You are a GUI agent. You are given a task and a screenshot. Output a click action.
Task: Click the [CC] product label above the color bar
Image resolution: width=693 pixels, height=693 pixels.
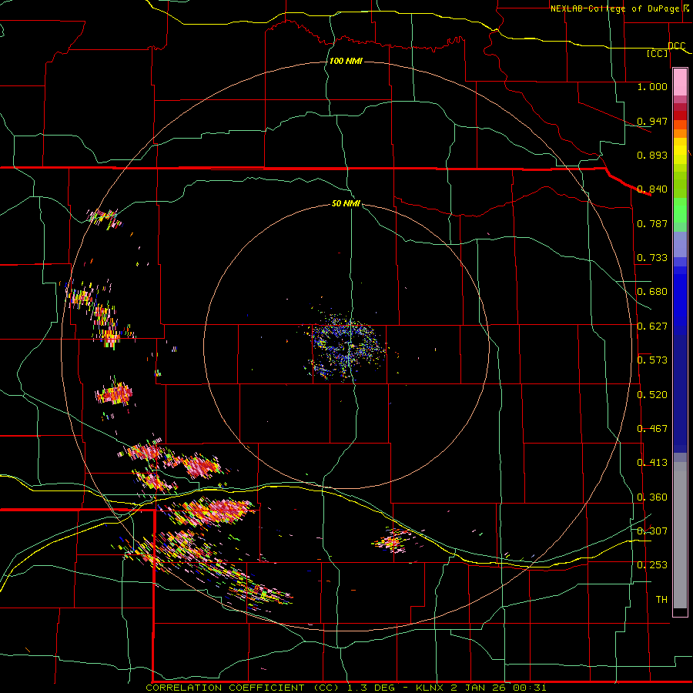click(x=658, y=53)
